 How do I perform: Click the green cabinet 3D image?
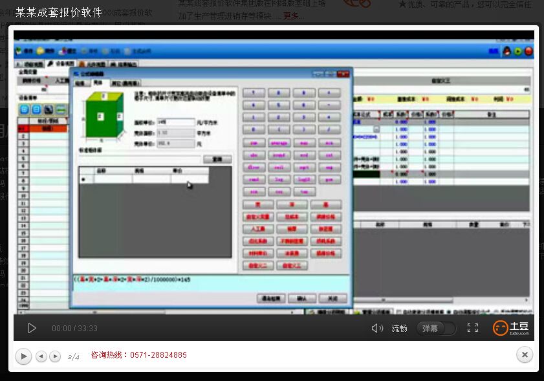pyautogui.click(x=101, y=116)
